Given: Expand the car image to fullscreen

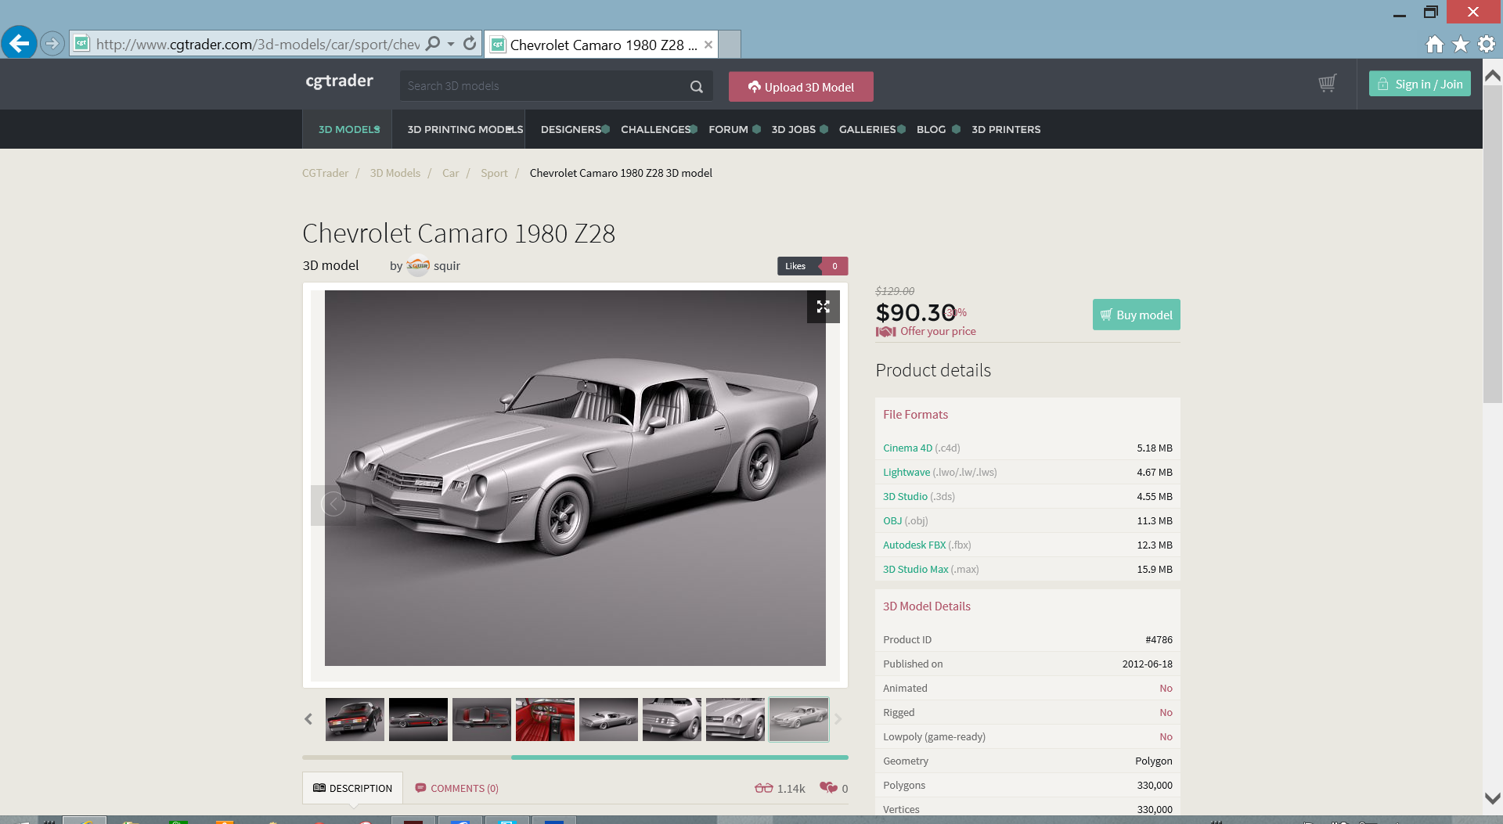Looking at the screenshot, I should [x=823, y=307].
